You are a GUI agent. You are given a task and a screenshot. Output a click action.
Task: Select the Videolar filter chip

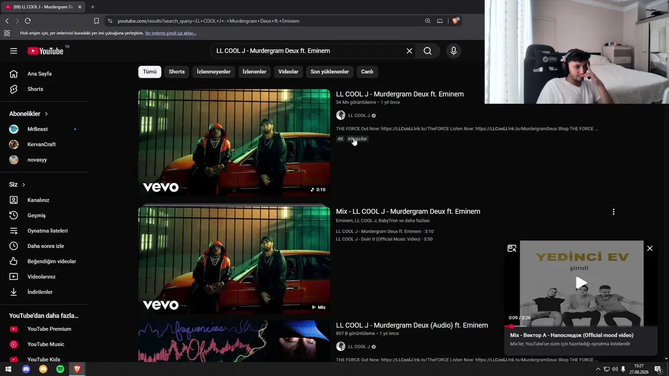tap(289, 72)
